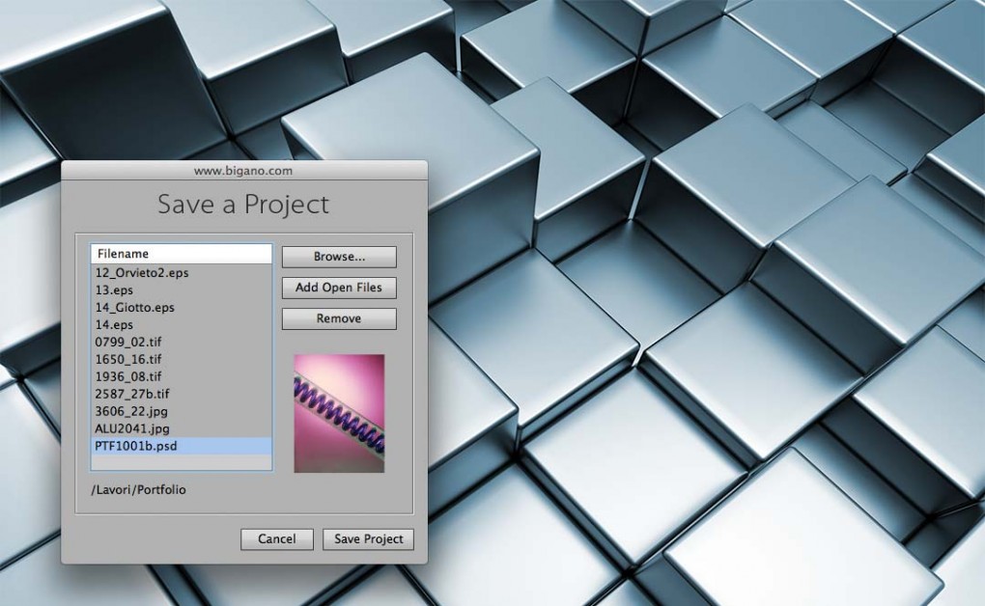Click the Browse... button

point(338,256)
